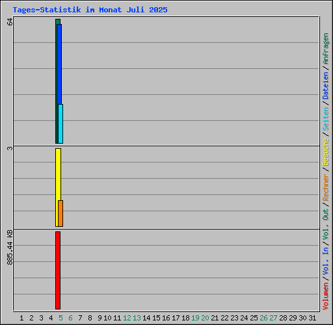Click day label '27' on the x-axis
Screen dimensions: 333x325
[273, 318]
